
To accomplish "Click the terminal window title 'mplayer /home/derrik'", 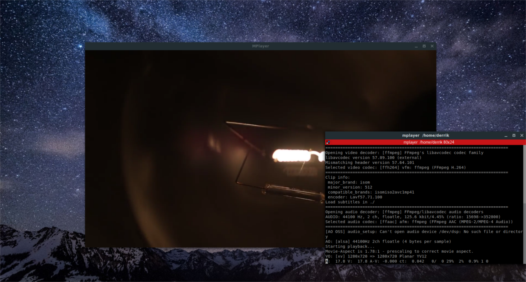I will (x=424, y=136).
